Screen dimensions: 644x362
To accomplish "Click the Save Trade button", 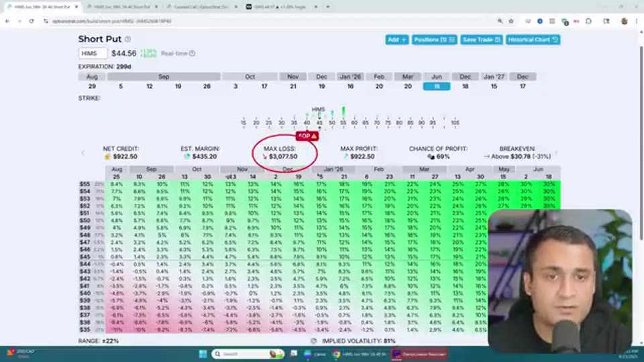I will (482, 40).
